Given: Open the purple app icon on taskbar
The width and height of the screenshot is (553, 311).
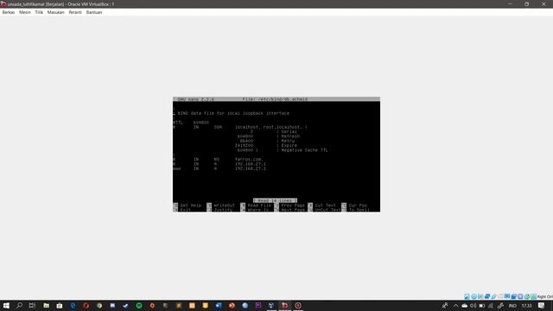Looking at the screenshot, I should point(258,305).
